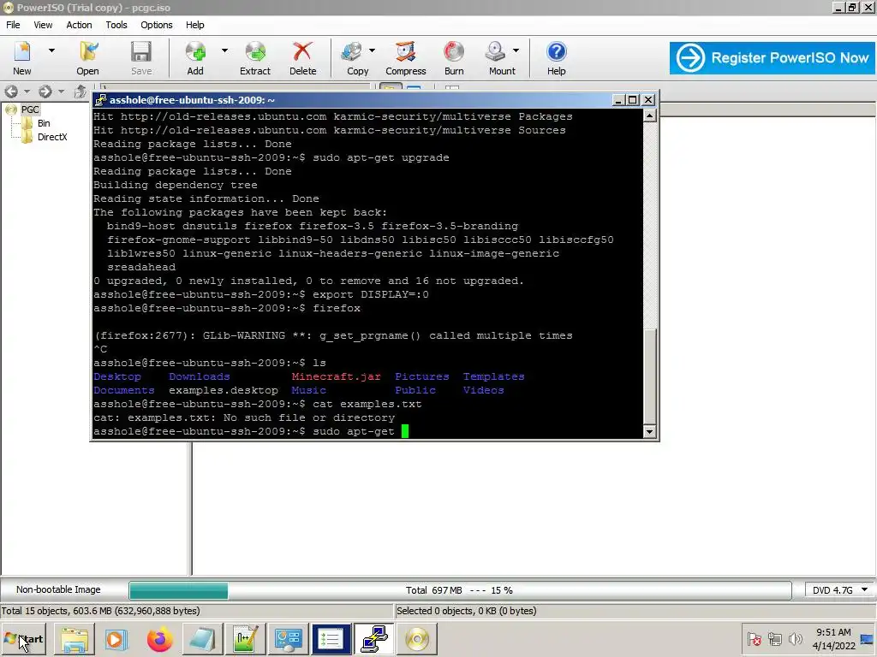Click the image size usage progress bar
The image size is (877, 657).
point(460,590)
